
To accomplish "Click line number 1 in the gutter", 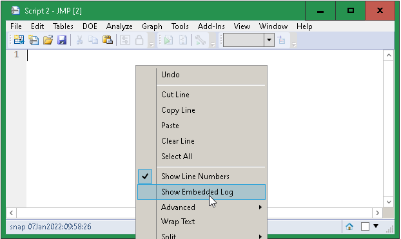I will tap(17, 55).
